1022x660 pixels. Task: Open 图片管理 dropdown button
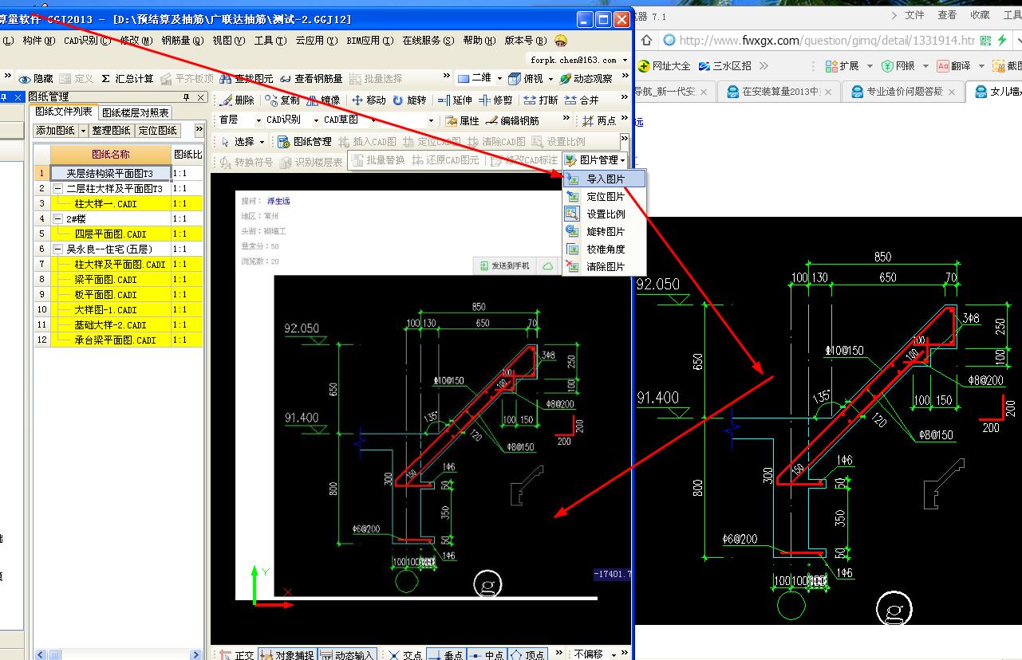595,160
